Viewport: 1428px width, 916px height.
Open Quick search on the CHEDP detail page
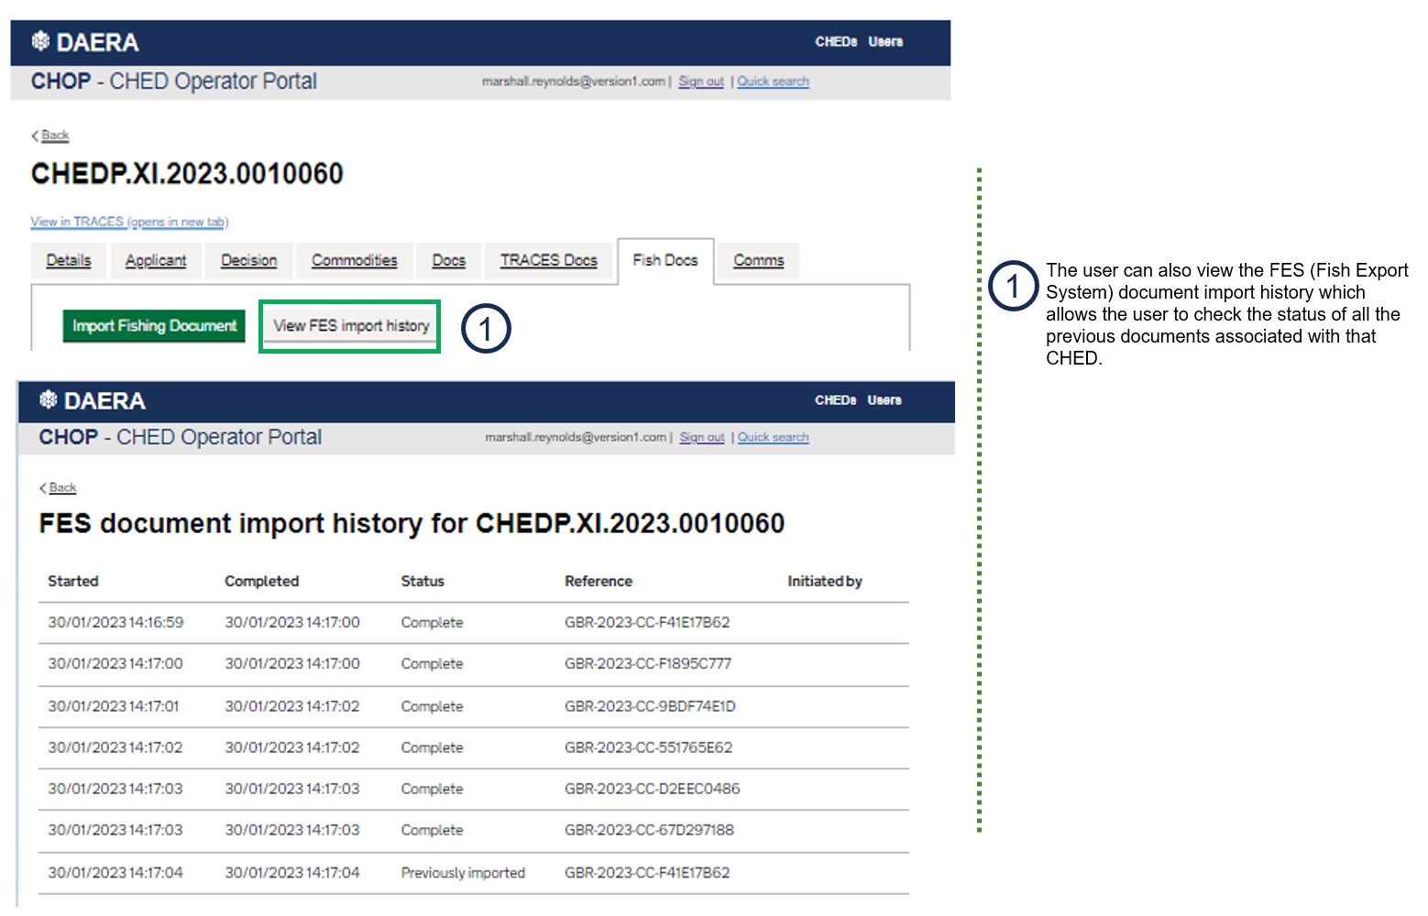tap(773, 82)
